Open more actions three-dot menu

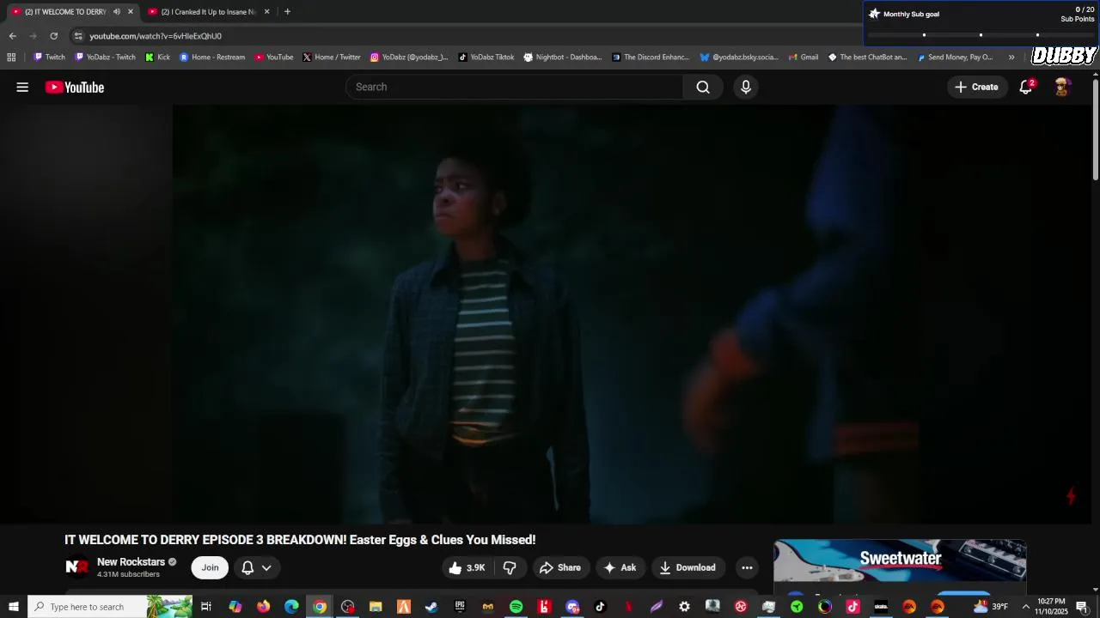pyautogui.click(x=747, y=567)
